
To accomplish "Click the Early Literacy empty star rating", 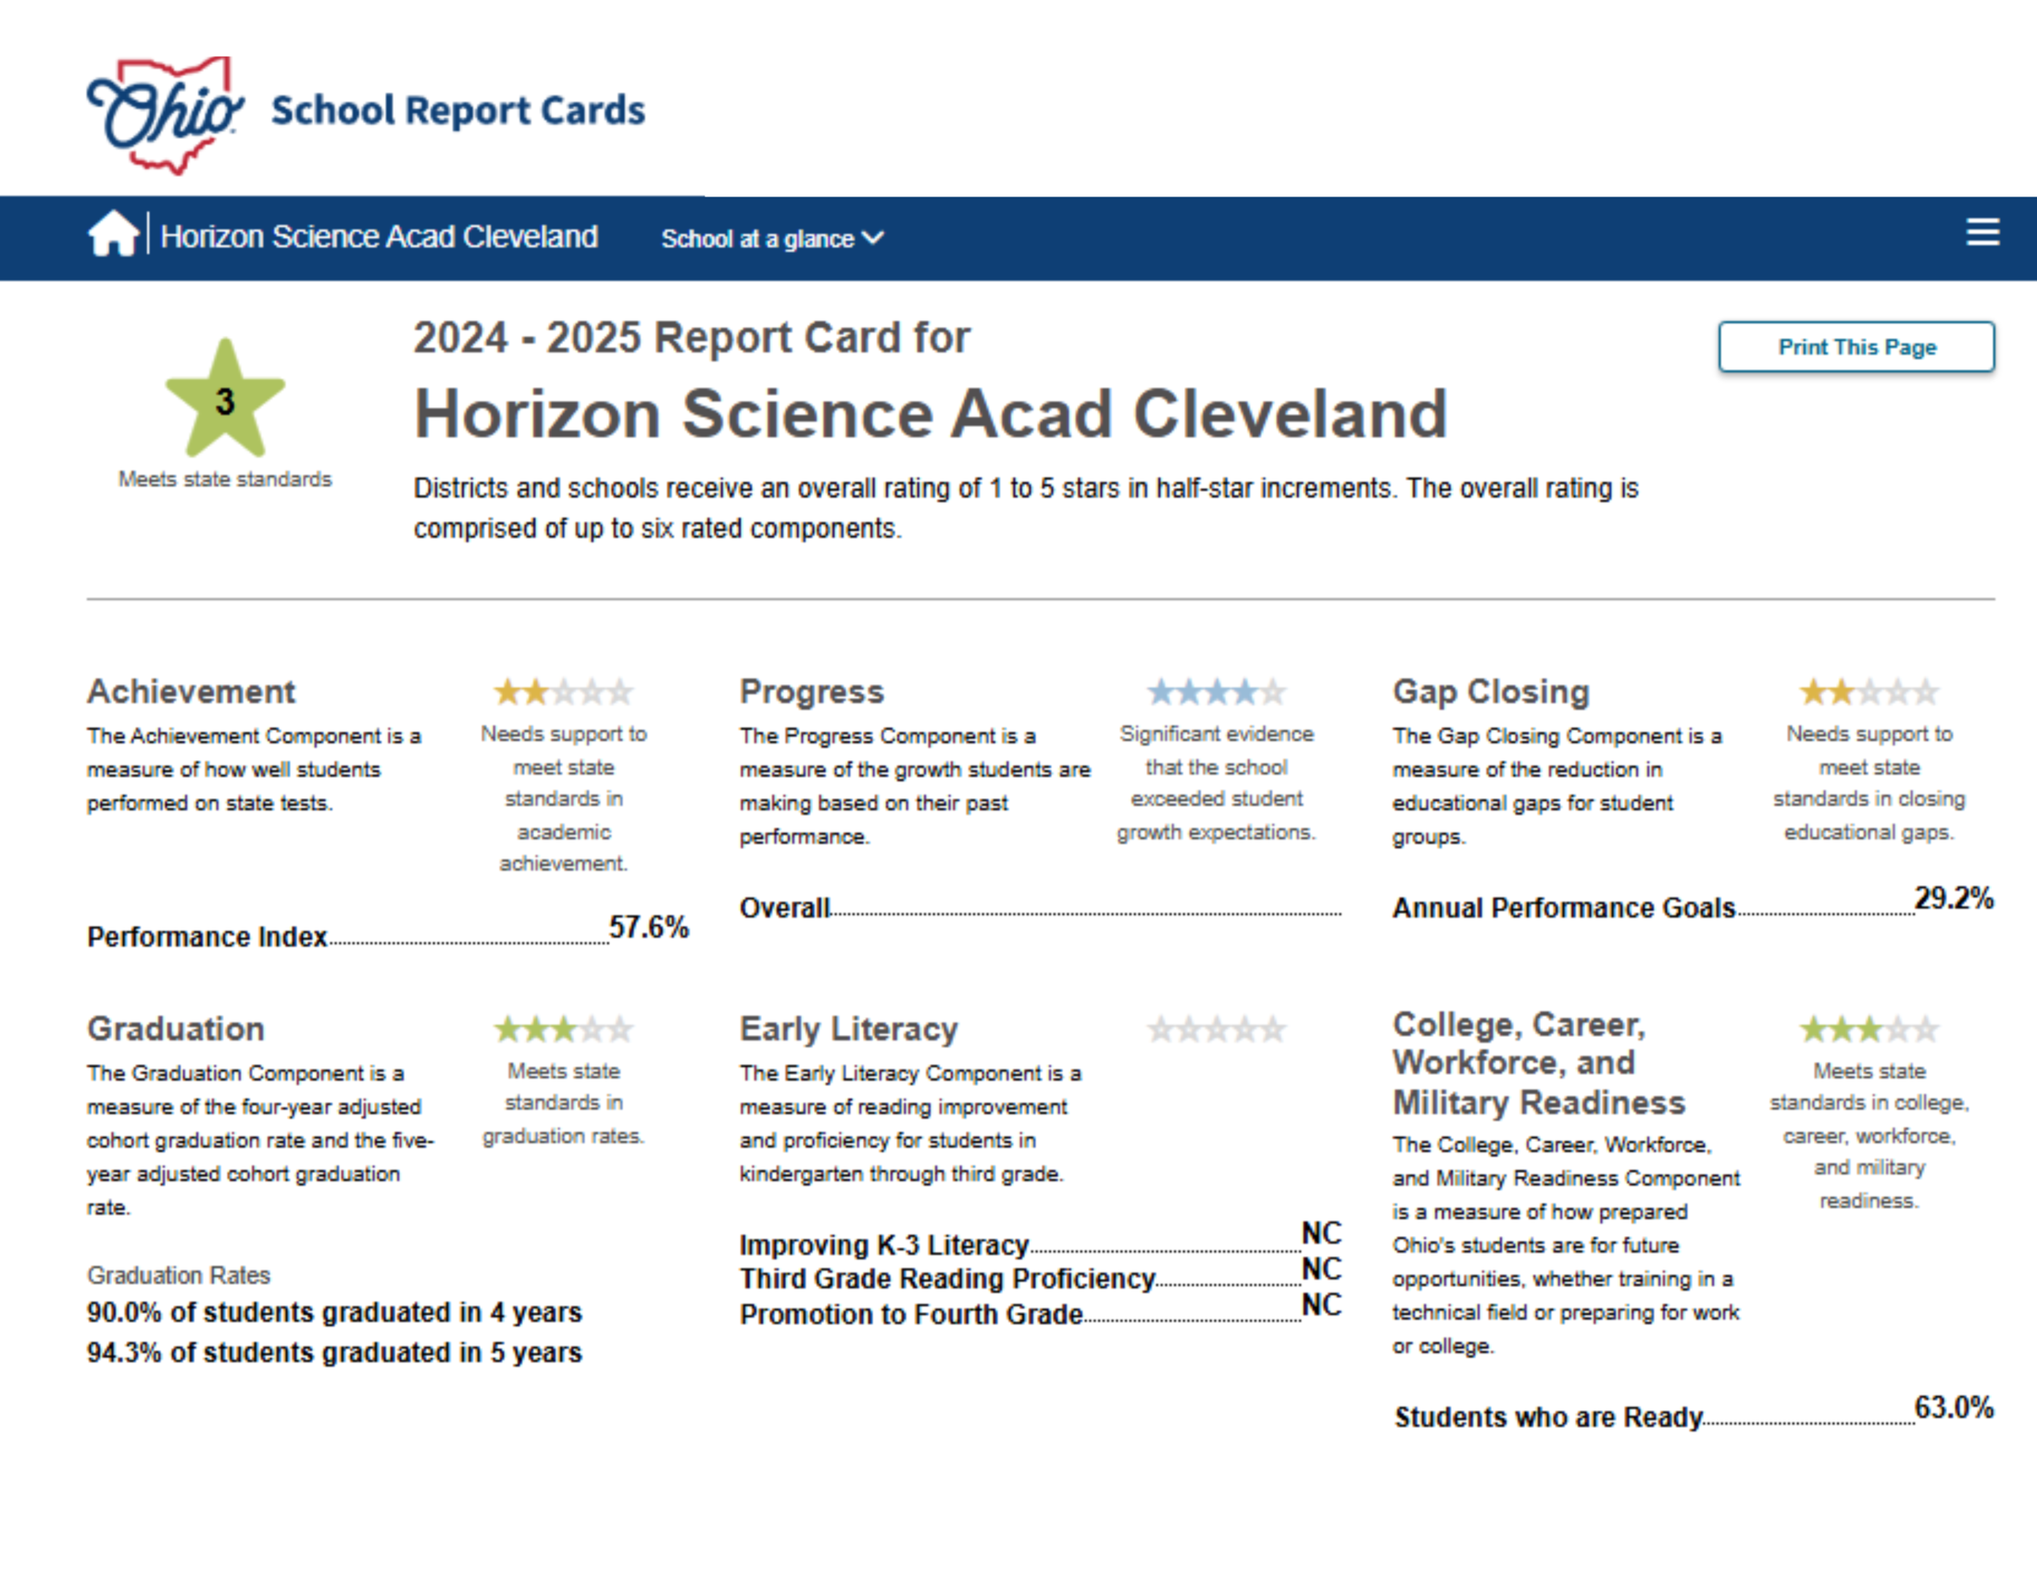I will pos(1217,1030).
